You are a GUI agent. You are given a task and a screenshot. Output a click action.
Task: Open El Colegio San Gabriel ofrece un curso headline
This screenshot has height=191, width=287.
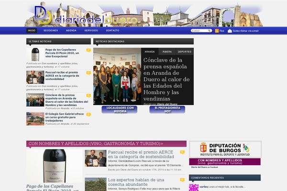tap(65, 117)
